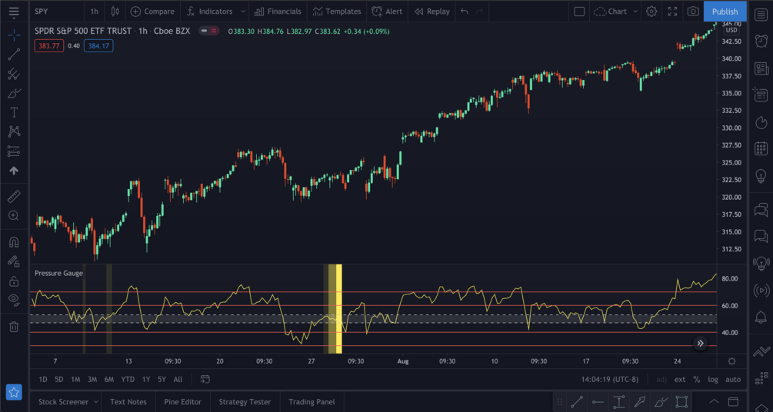Toggle lock all drawing tools
The height and width of the screenshot is (412, 773).
[14, 281]
